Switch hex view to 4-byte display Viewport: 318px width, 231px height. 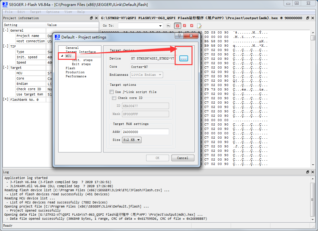pos(192,26)
